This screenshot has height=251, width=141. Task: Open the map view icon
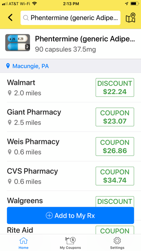130,18
